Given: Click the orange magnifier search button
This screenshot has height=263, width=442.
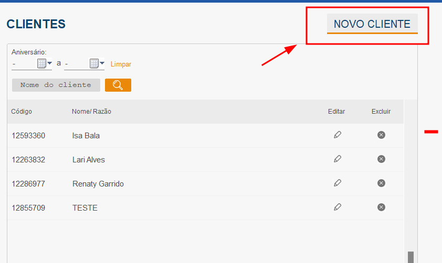Looking at the screenshot, I should coord(118,85).
